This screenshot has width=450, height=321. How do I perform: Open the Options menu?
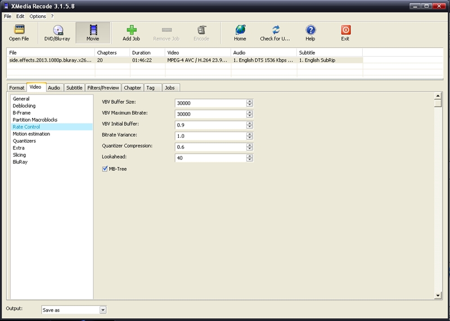[x=38, y=16]
